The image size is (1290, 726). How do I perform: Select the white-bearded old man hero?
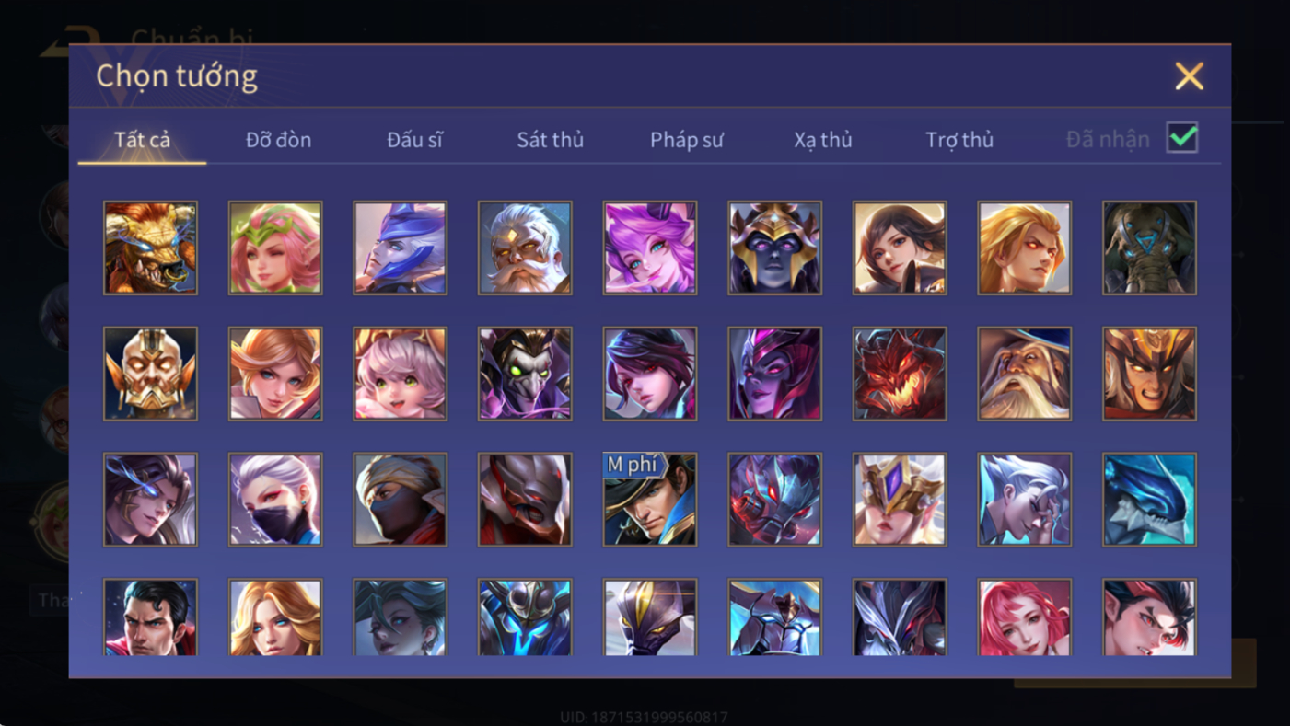click(525, 248)
